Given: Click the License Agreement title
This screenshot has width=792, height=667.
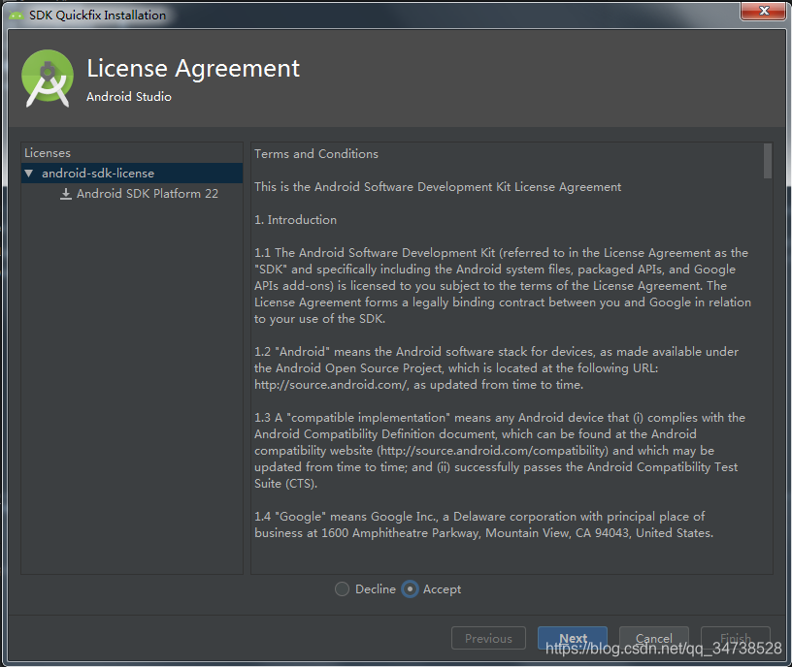Looking at the screenshot, I should pos(193,69).
